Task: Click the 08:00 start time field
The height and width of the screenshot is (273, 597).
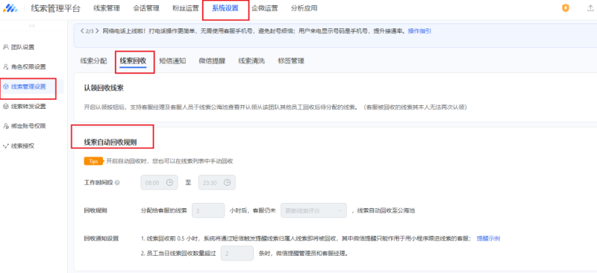Action: [160, 183]
